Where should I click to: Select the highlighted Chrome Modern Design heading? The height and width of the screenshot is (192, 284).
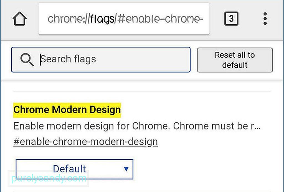[67, 110]
